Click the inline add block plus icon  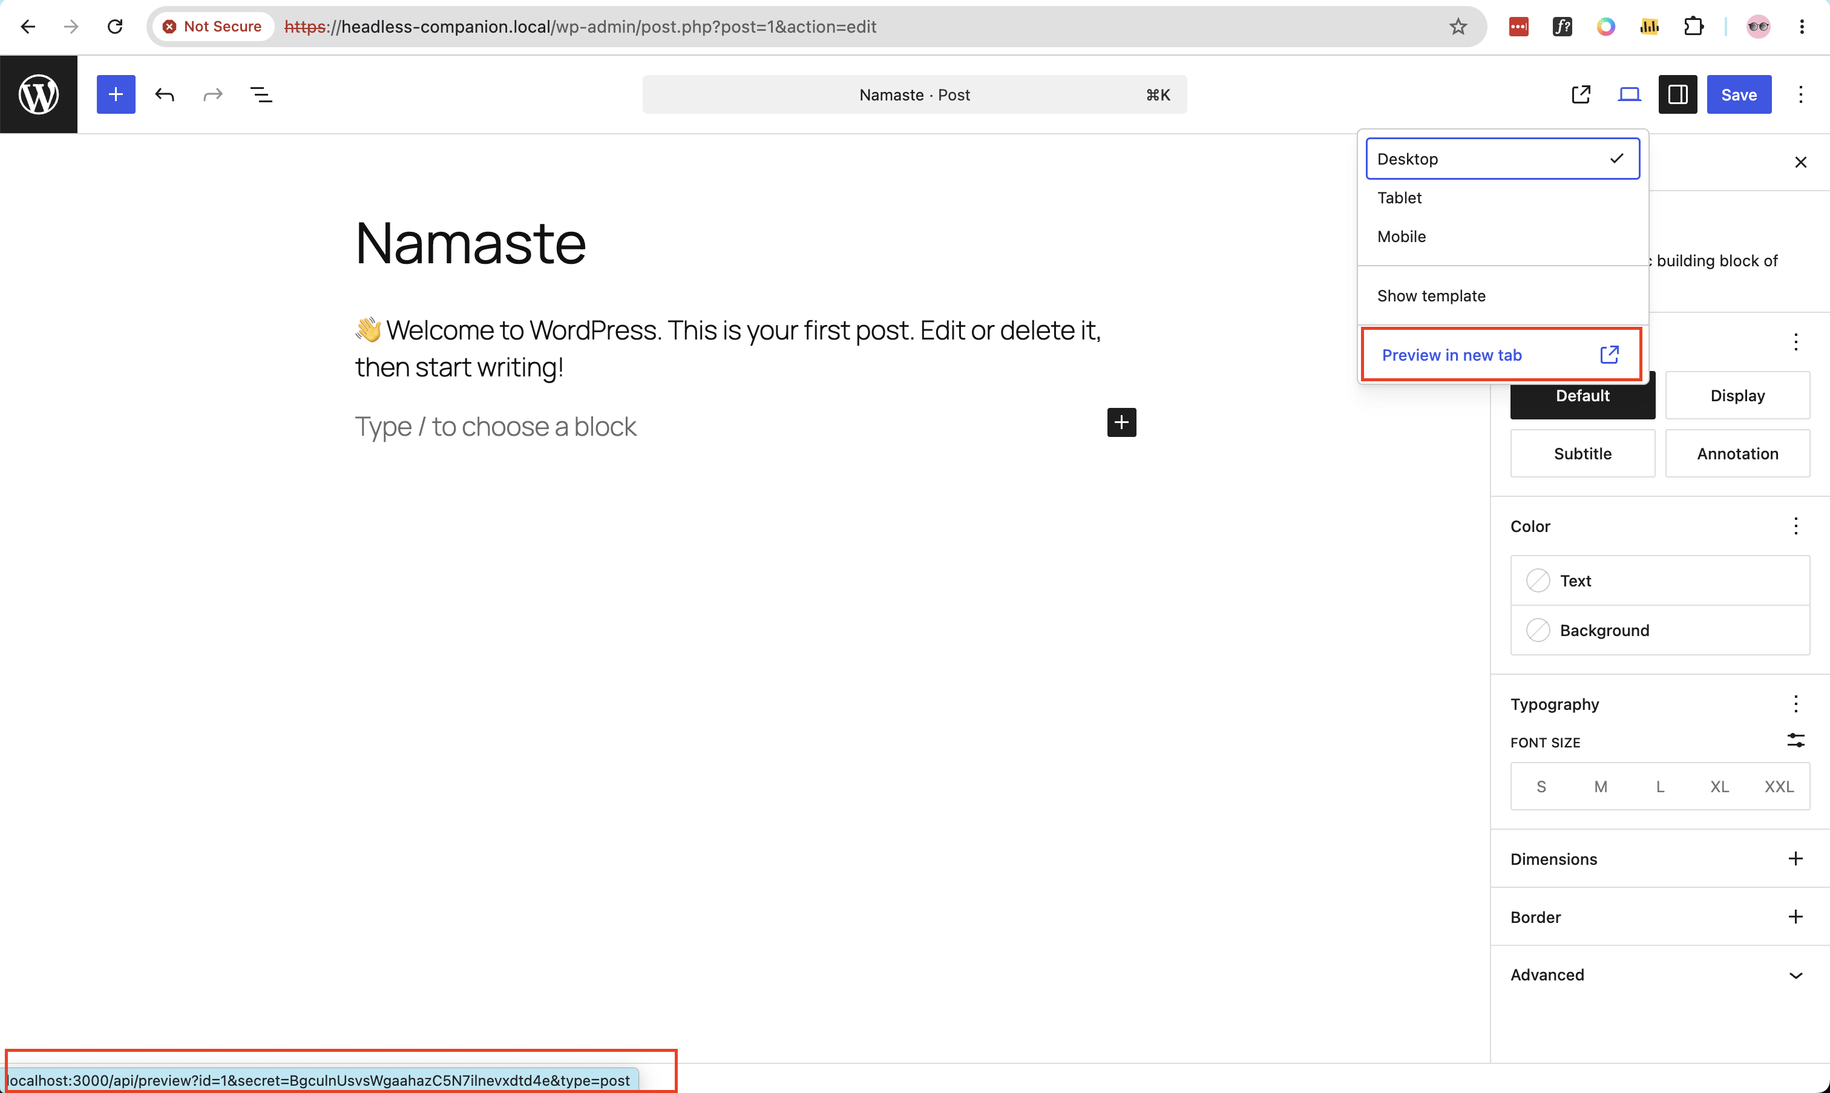[x=1121, y=422]
